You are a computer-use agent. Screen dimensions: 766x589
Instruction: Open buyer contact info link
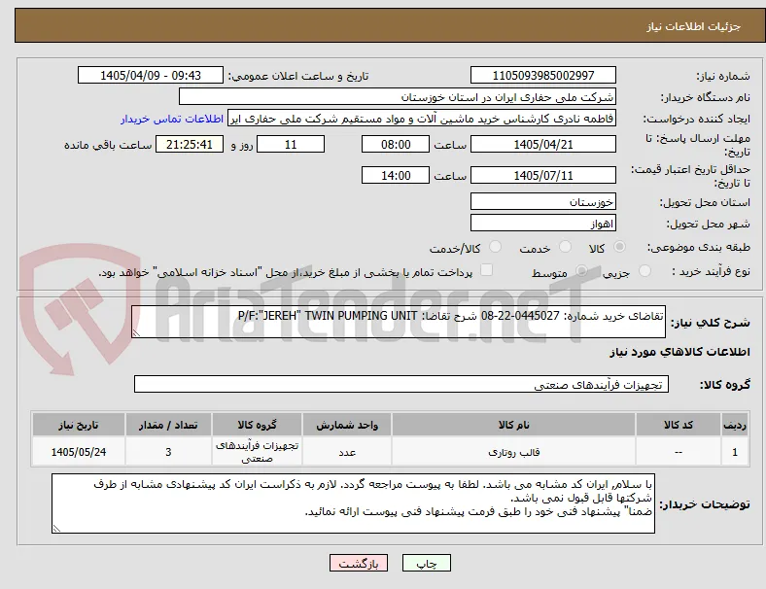[172, 119]
